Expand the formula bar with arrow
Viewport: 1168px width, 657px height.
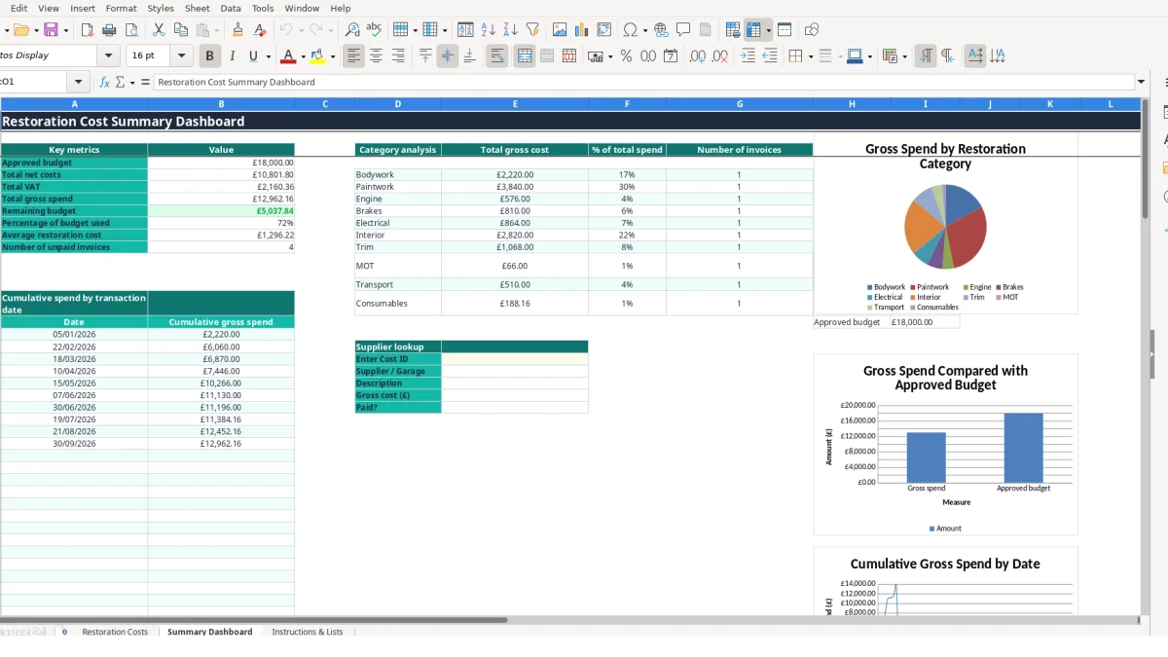[1141, 82]
